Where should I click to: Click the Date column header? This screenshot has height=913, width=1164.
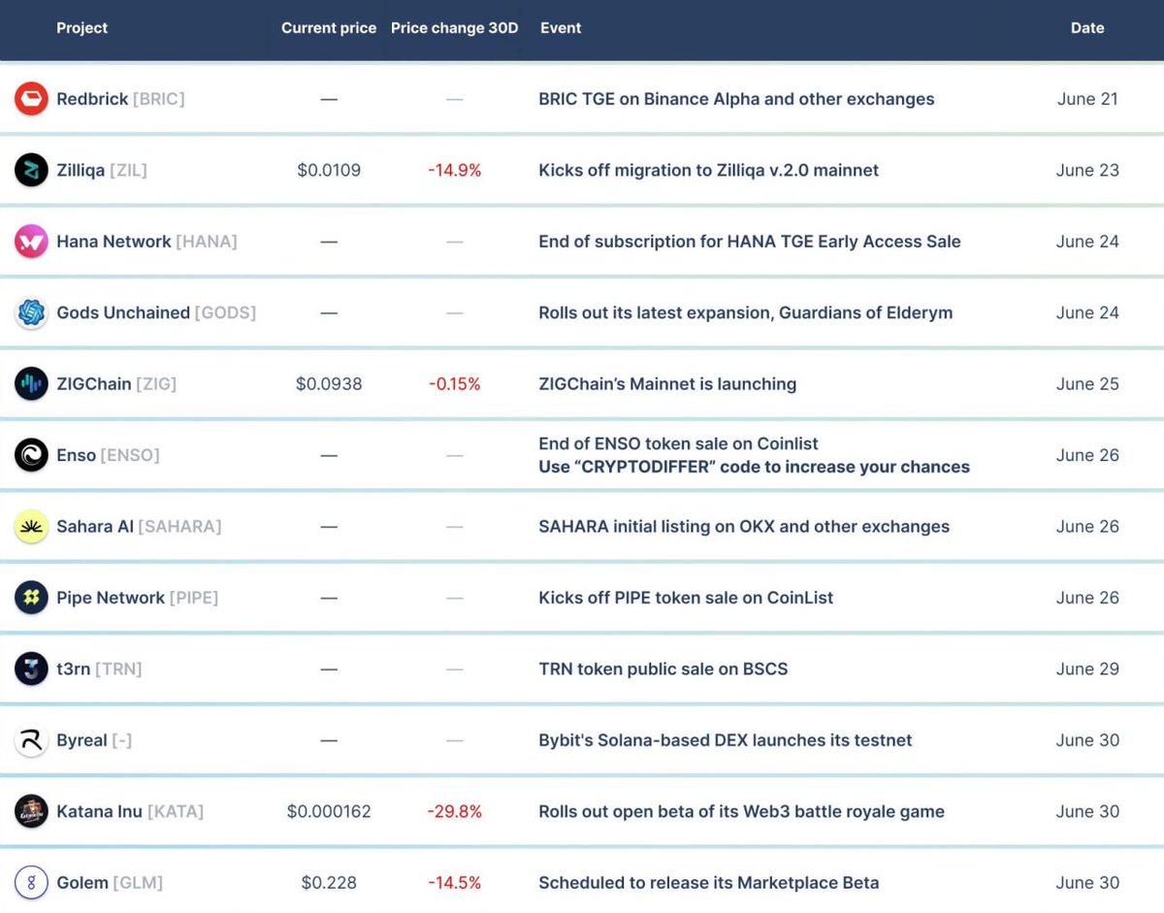(1087, 28)
